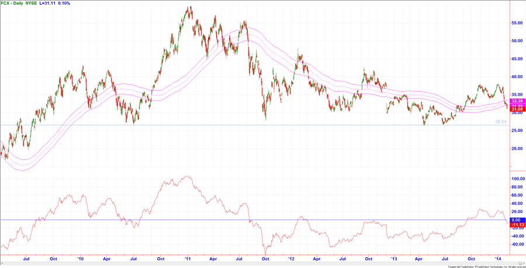Click the 55.00 price axis label
This screenshot has height=268, width=526.
(517, 23)
